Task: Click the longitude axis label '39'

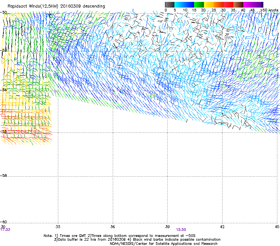Action: click(167, 227)
